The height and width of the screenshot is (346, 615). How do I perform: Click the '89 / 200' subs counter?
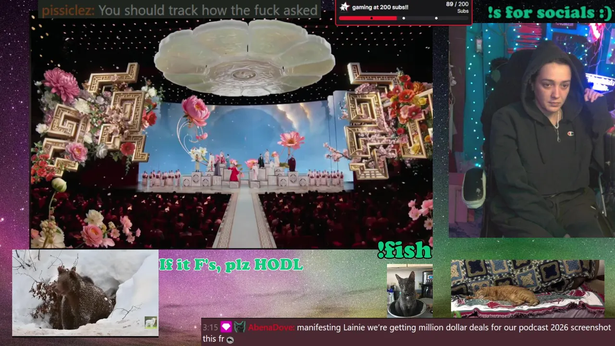[456, 4]
